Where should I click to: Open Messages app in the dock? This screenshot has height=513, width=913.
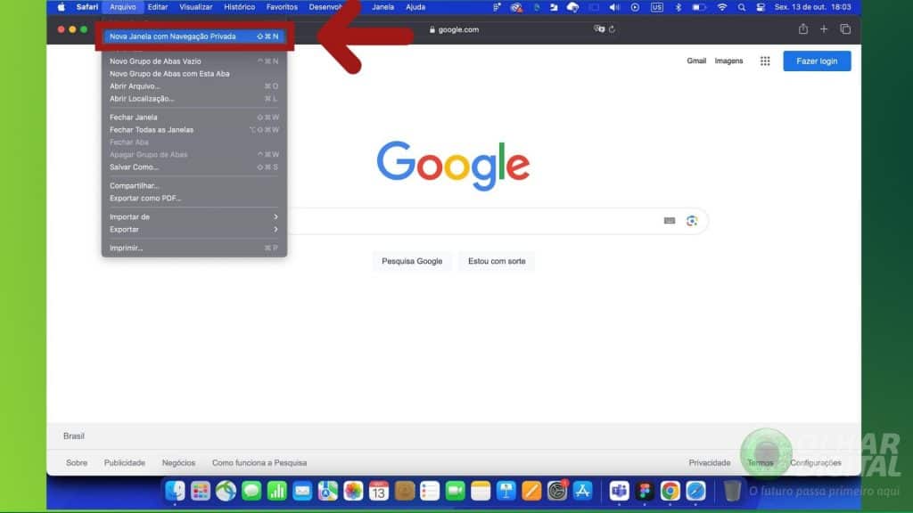[x=251, y=491]
